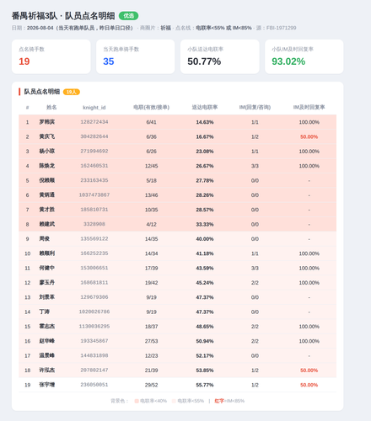Click the name 周俊 in row 9
The height and width of the screenshot is (421, 371).
click(x=45, y=239)
